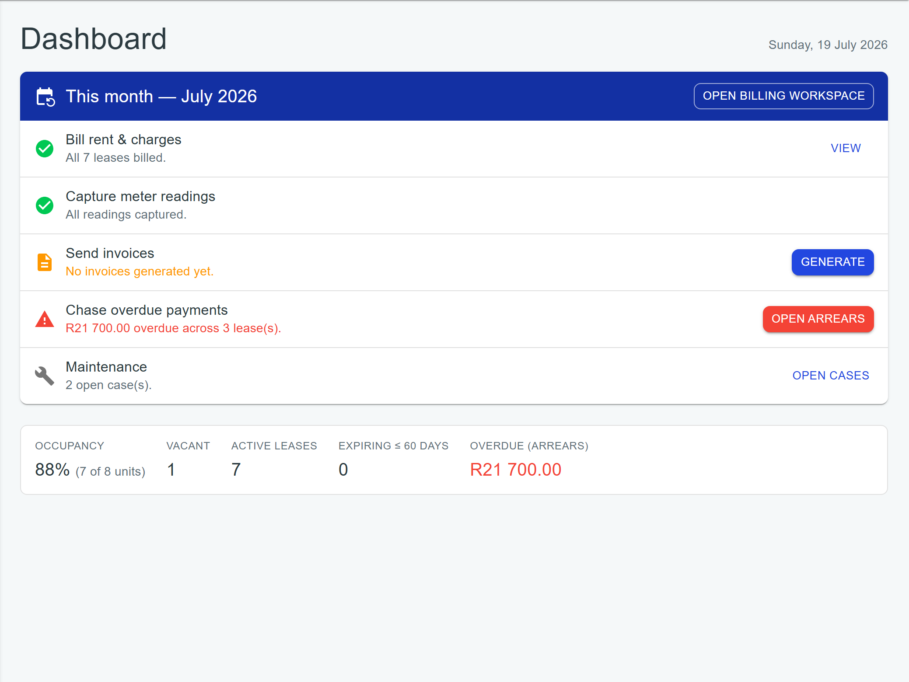Click the expiring count 0
The image size is (909, 682).
click(343, 470)
